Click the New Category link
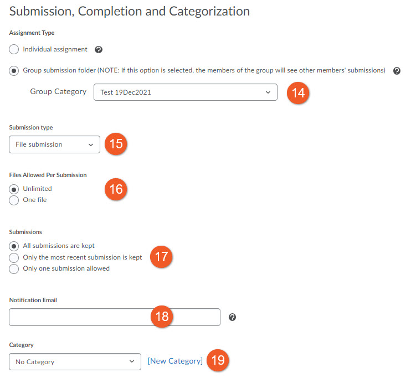Screen dimensions: 411x378 (x=175, y=361)
